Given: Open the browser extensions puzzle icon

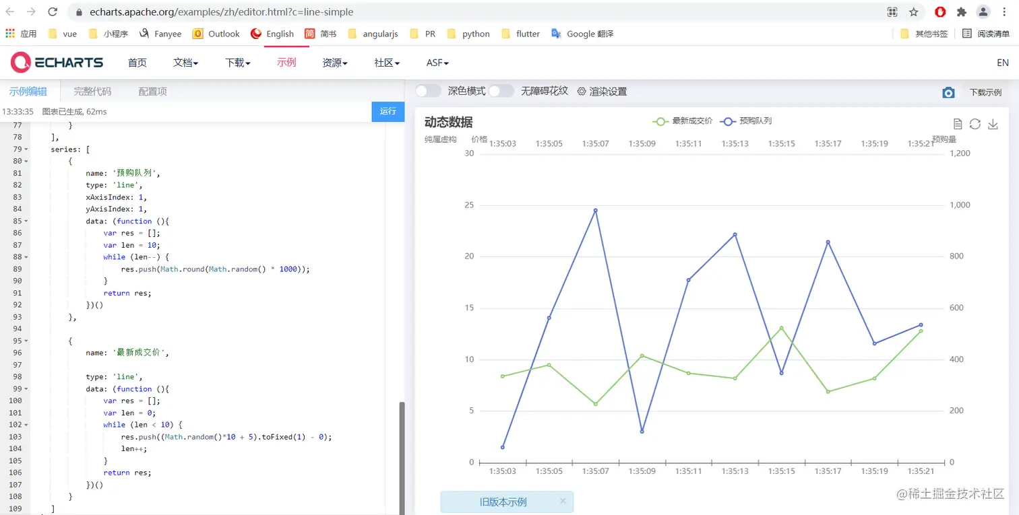Looking at the screenshot, I should (962, 12).
